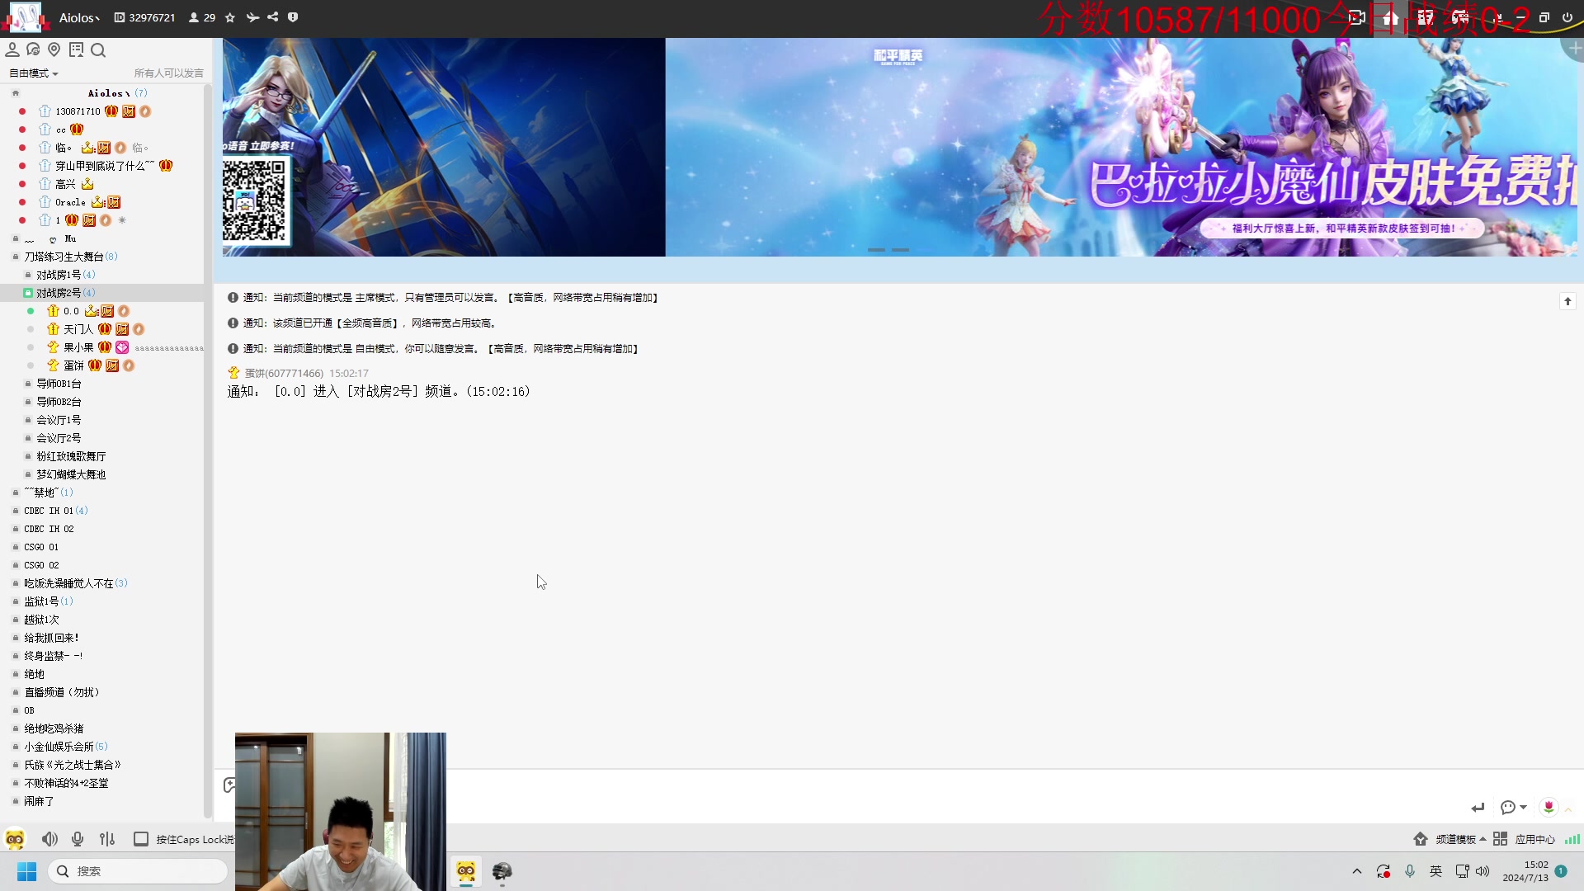Mute the speaker in the bottom toolbar
The width and height of the screenshot is (1584, 891).
tap(49, 839)
